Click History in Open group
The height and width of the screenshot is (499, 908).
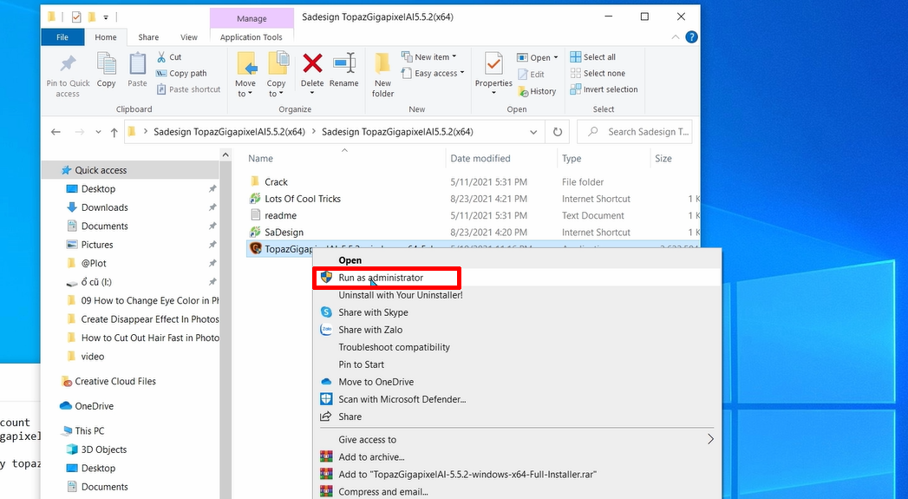pos(537,91)
